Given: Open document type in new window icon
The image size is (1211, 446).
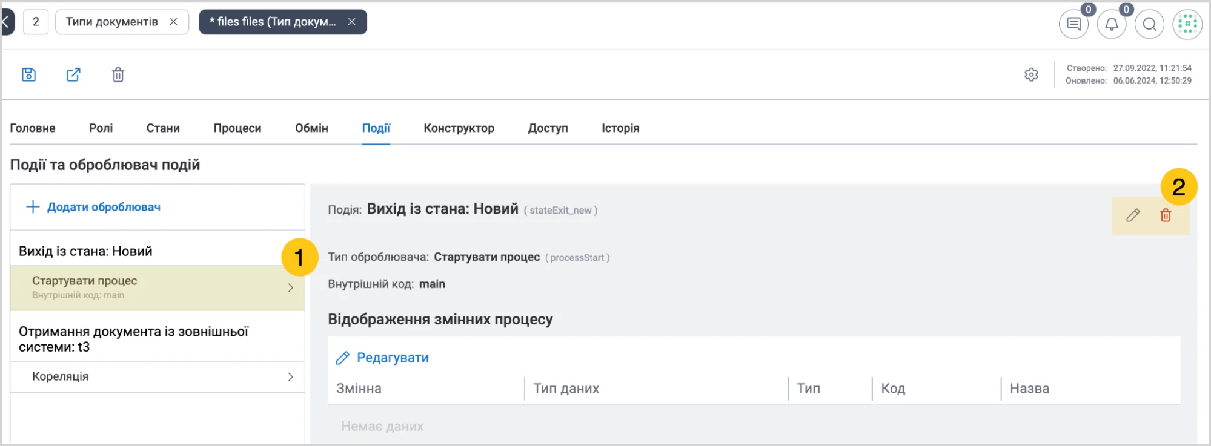Looking at the screenshot, I should coord(73,75).
